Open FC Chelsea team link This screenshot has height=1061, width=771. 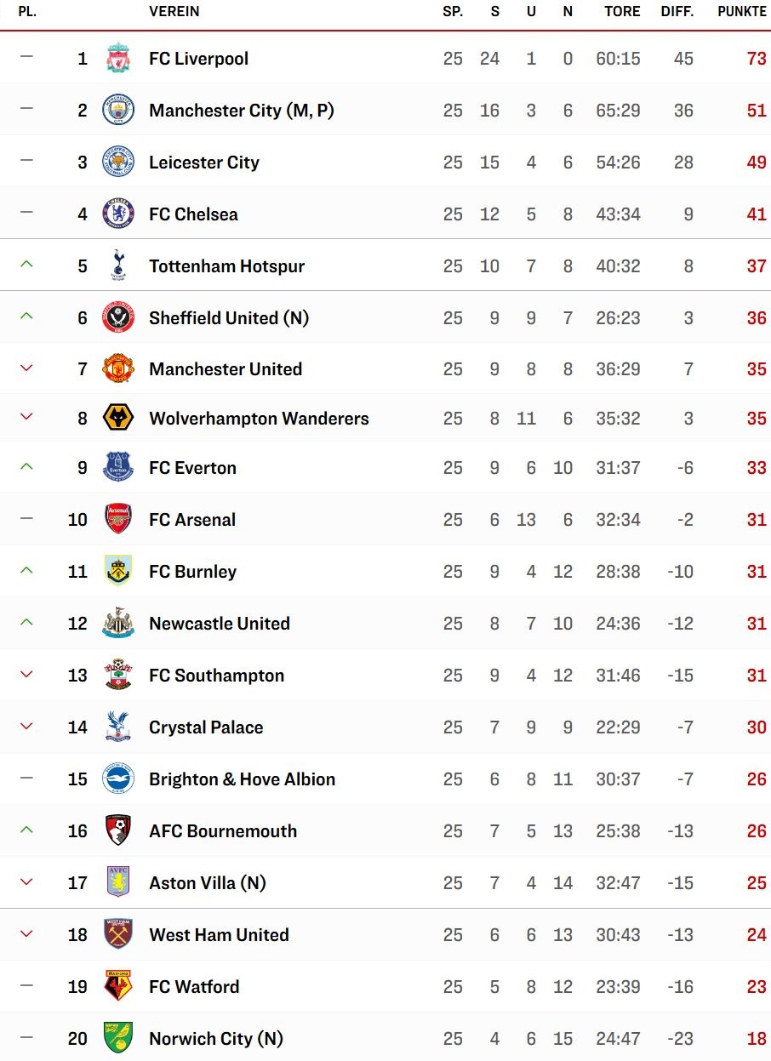tap(193, 214)
